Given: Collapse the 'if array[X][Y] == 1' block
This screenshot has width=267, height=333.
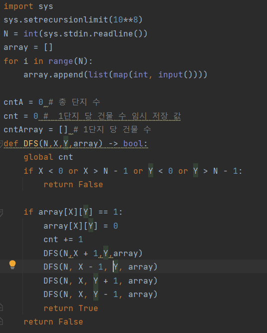Looking at the screenshot, I should (1, 212).
